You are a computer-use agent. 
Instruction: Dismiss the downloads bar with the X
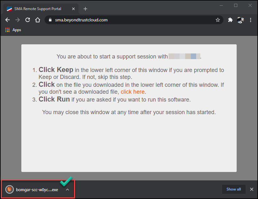click(251, 189)
